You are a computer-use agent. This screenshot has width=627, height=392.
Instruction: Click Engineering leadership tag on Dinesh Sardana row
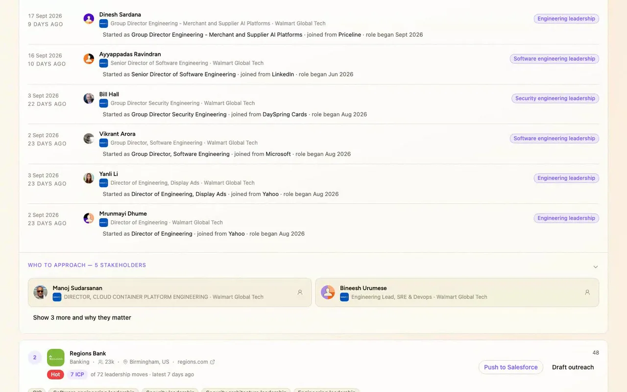[x=566, y=19]
